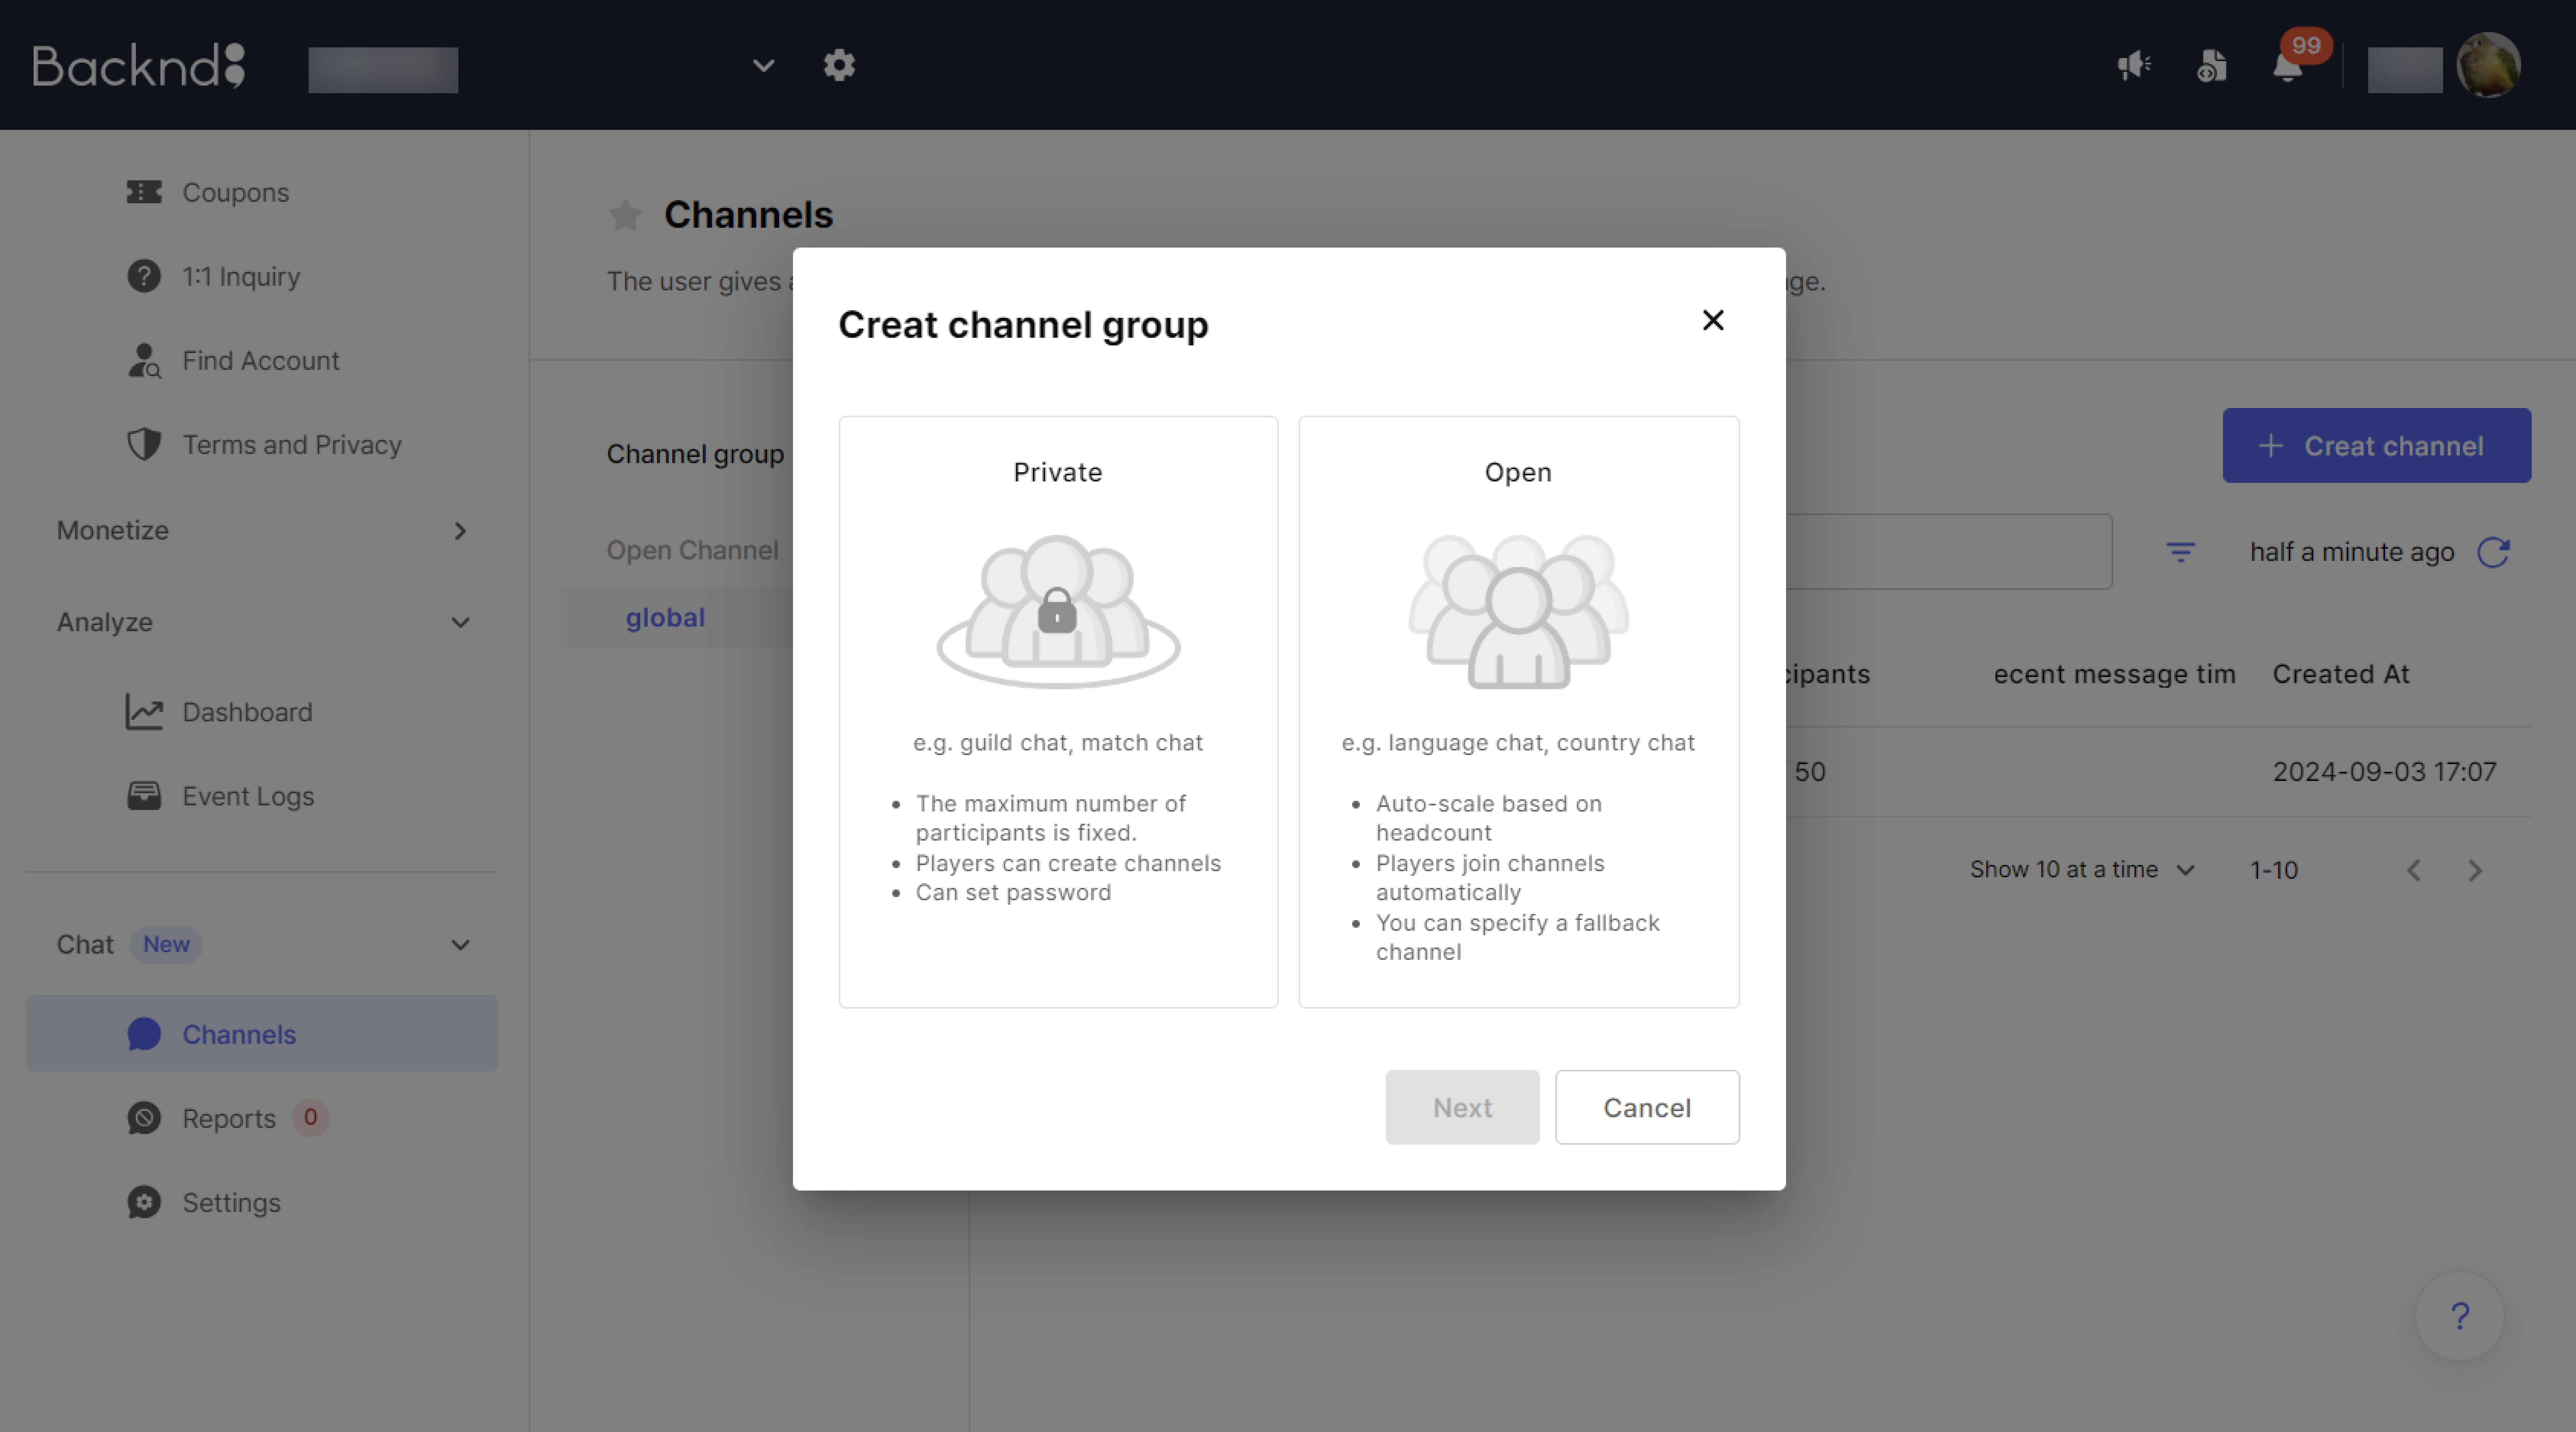This screenshot has width=2576, height=1432.
Task: Cancel the channel group creation
Action: pyautogui.click(x=1647, y=1107)
